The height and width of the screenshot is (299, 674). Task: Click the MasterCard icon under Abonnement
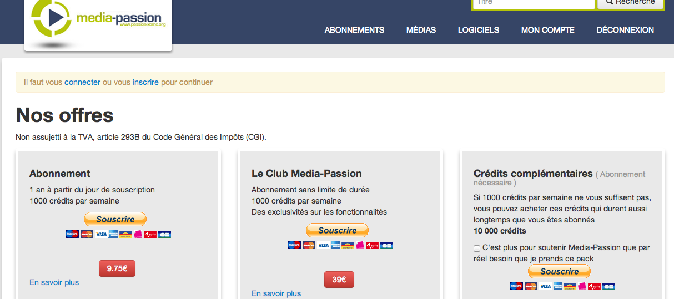[x=86, y=234]
